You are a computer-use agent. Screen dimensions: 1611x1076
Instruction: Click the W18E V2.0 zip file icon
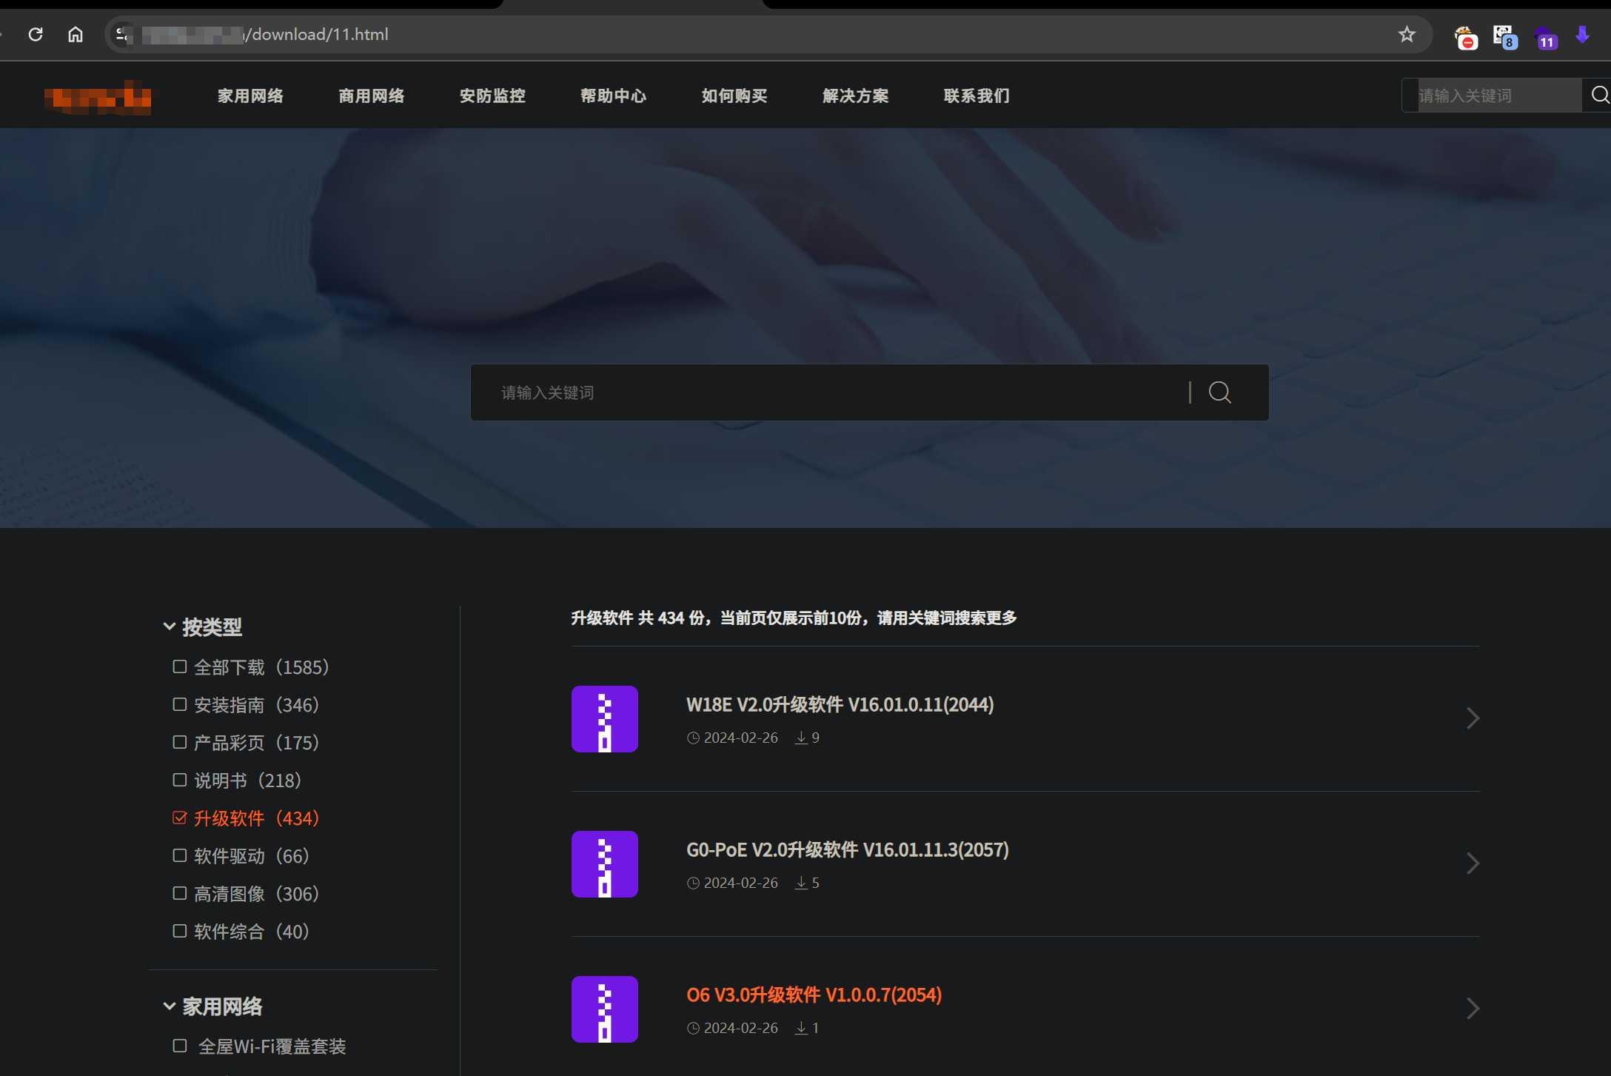[x=604, y=718]
